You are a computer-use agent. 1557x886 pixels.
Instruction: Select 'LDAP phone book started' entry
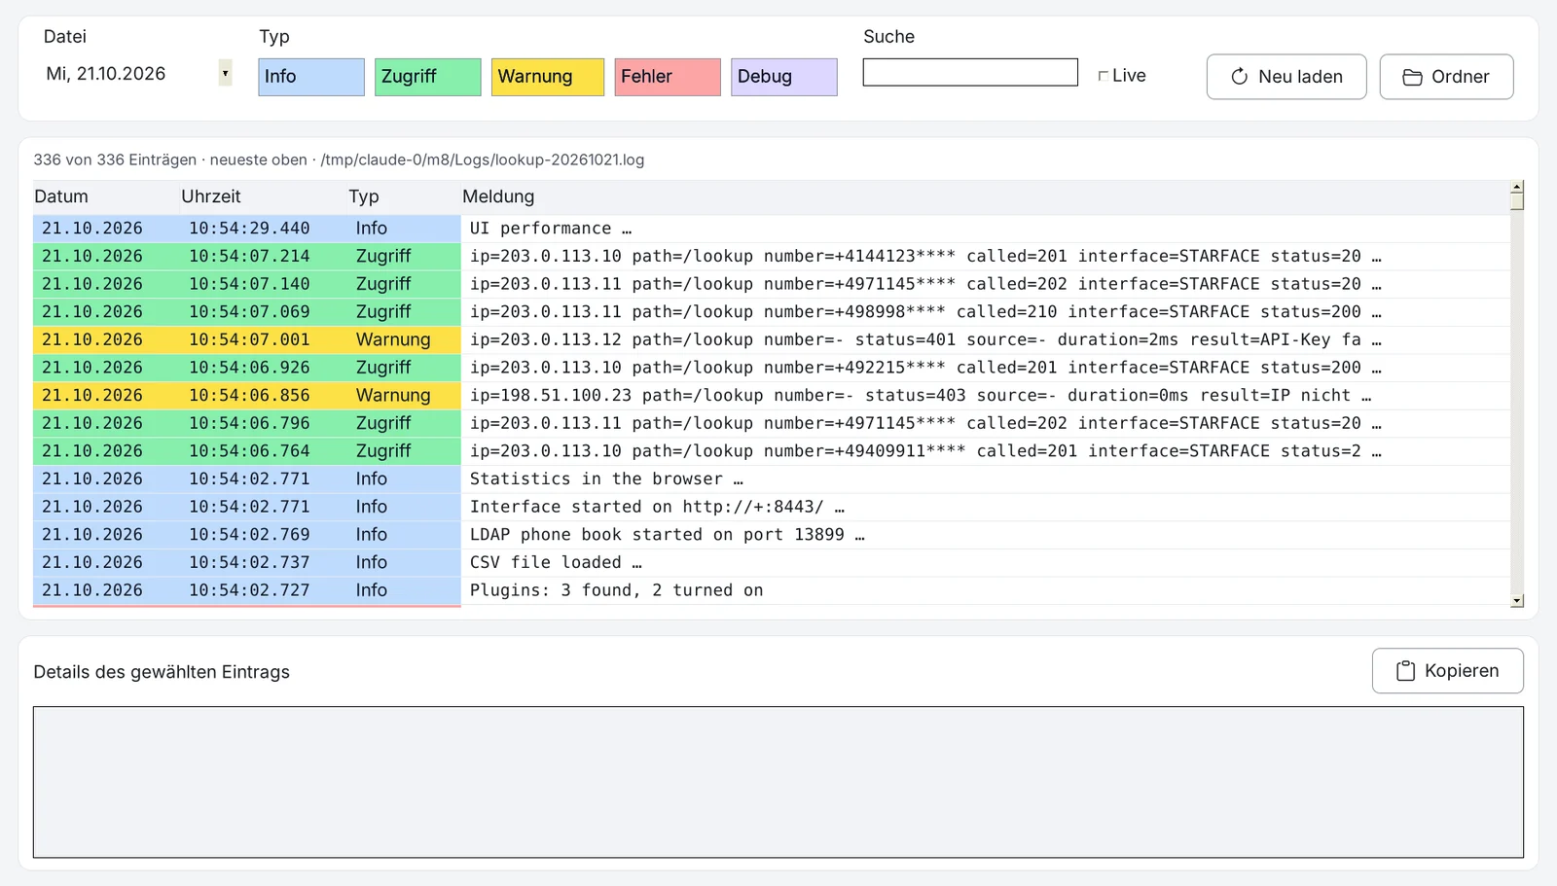pyautogui.click(x=771, y=535)
